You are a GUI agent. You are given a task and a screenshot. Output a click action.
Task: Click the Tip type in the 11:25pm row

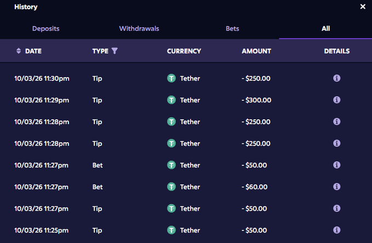(x=98, y=230)
